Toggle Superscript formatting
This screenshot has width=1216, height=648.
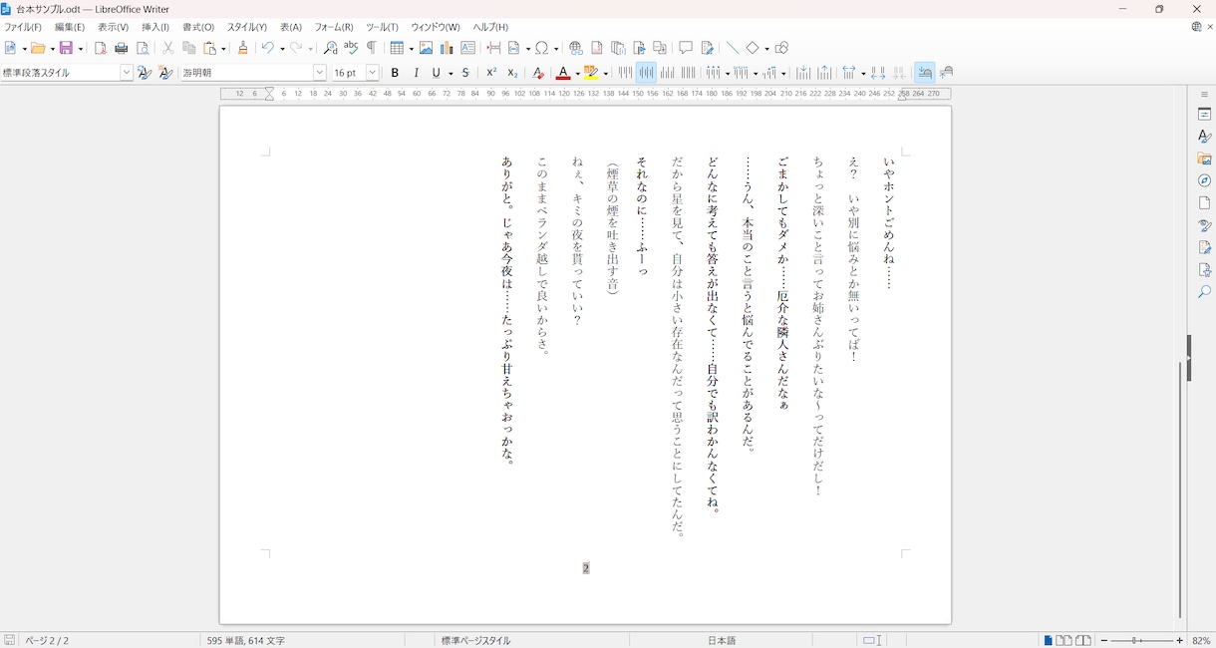pyautogui.click(x=491, y=73)
